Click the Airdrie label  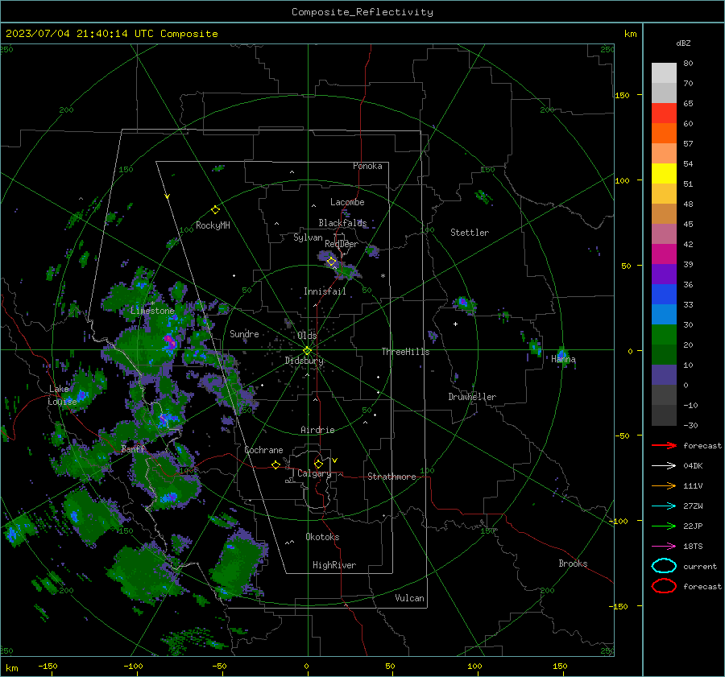coord(317,430)
